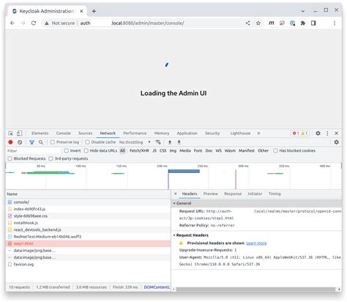Viewport: 347px width, 302px height.
Task: Toggle the browser side panel icon
Action: 313,23
